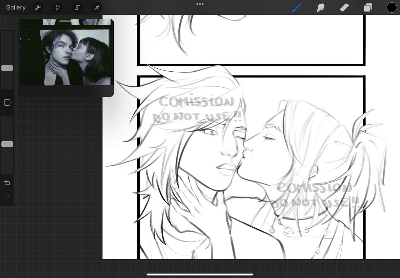Image resolution: width=400 pixels, height=278 pixels.
Task: Open the iPad multitasking three-dots menu
Action: 200,4
